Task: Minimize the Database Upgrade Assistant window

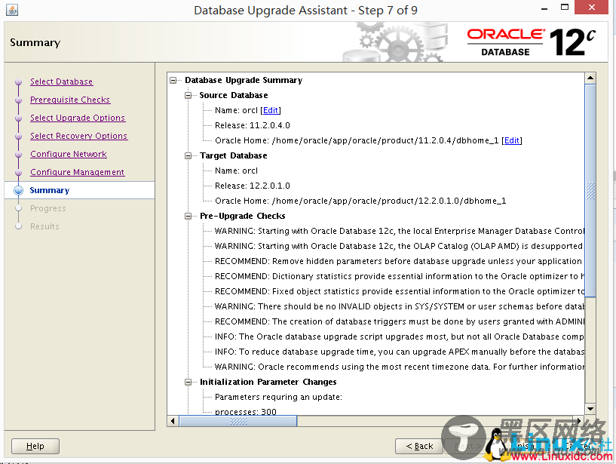Action: coord(544,8)
